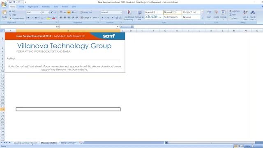The height and width of the screenshot is (148, 263).
Task: Open Conditional Formatting menu
Action: click(129, 15)
